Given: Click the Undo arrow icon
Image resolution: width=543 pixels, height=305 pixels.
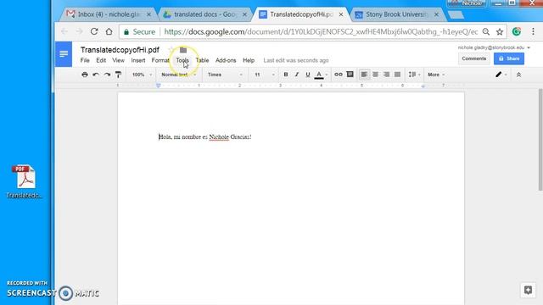Looking at the screenshot, I should pyautogui.click(x=96, y=75).
